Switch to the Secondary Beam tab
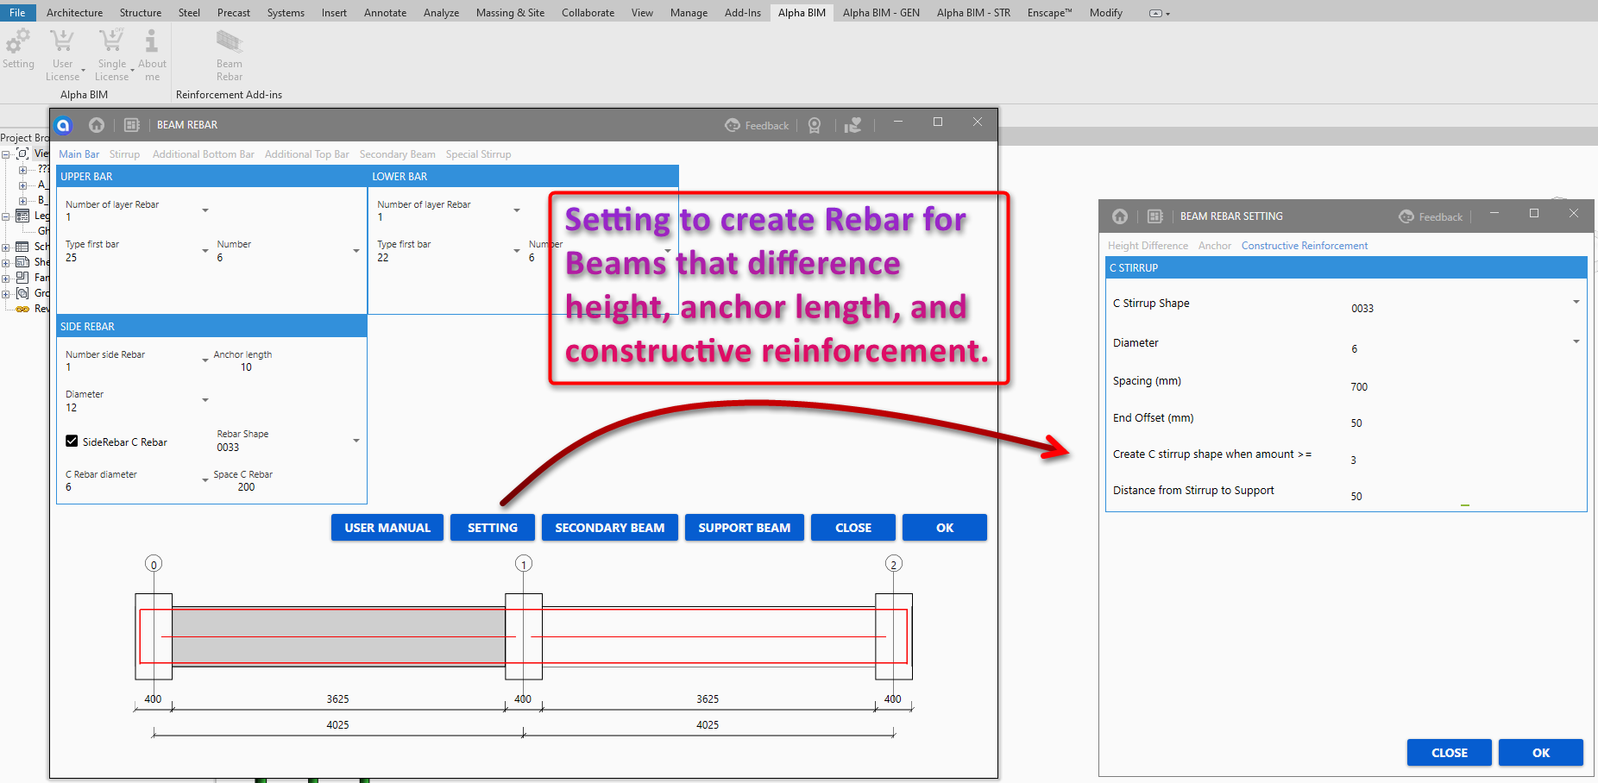The image size is (1598, 783). coord(398,154)
